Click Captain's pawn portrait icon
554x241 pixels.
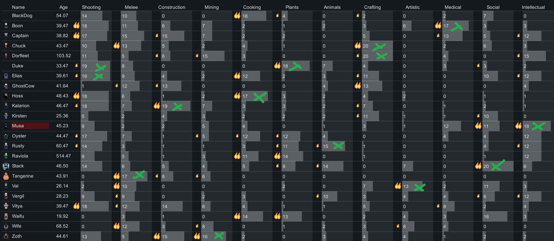6,36
